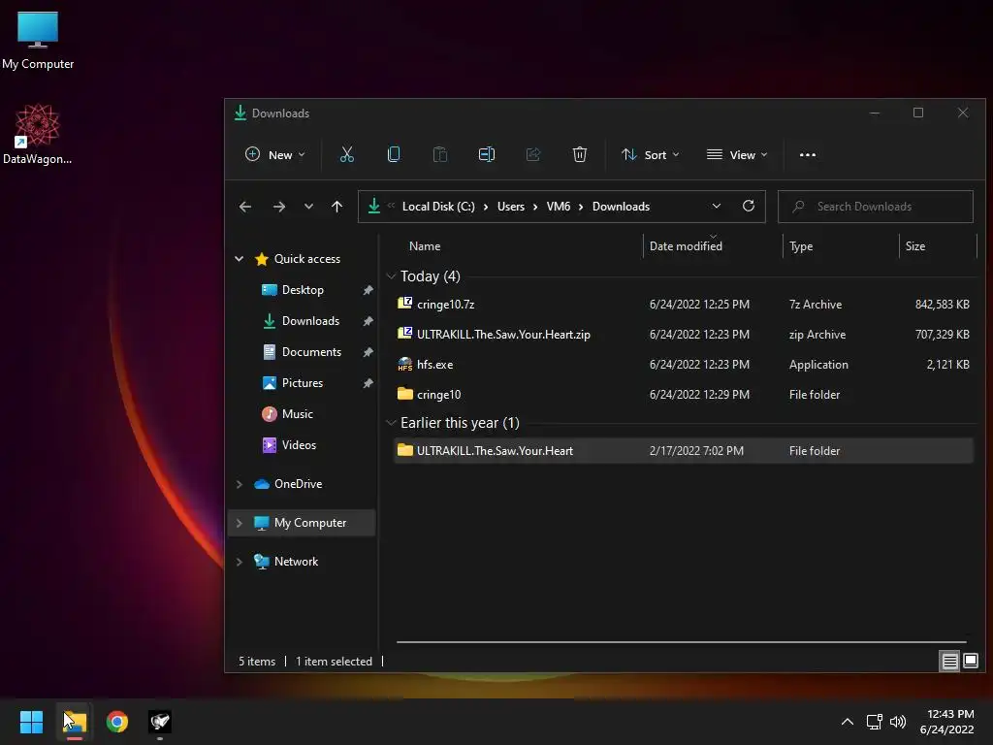Select Documents in the sidebar

pyautogui.click(x=311, y=351)
